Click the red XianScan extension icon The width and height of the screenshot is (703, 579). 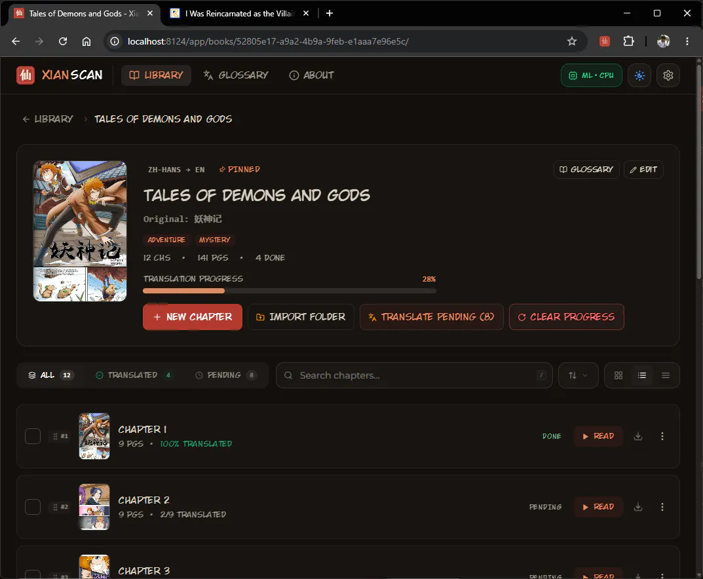604,41
